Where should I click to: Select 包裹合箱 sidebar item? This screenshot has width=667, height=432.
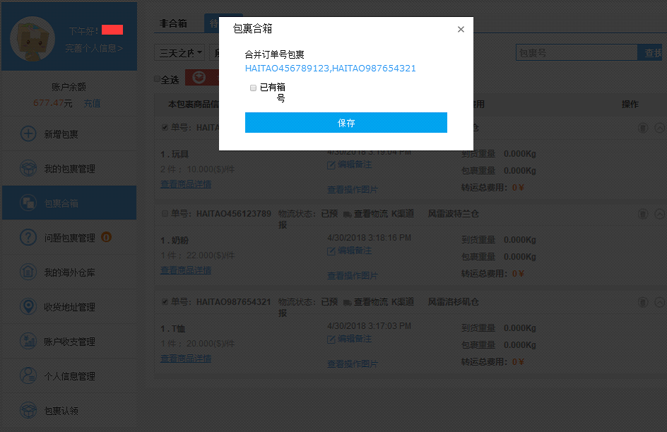[x=69, y=203]
